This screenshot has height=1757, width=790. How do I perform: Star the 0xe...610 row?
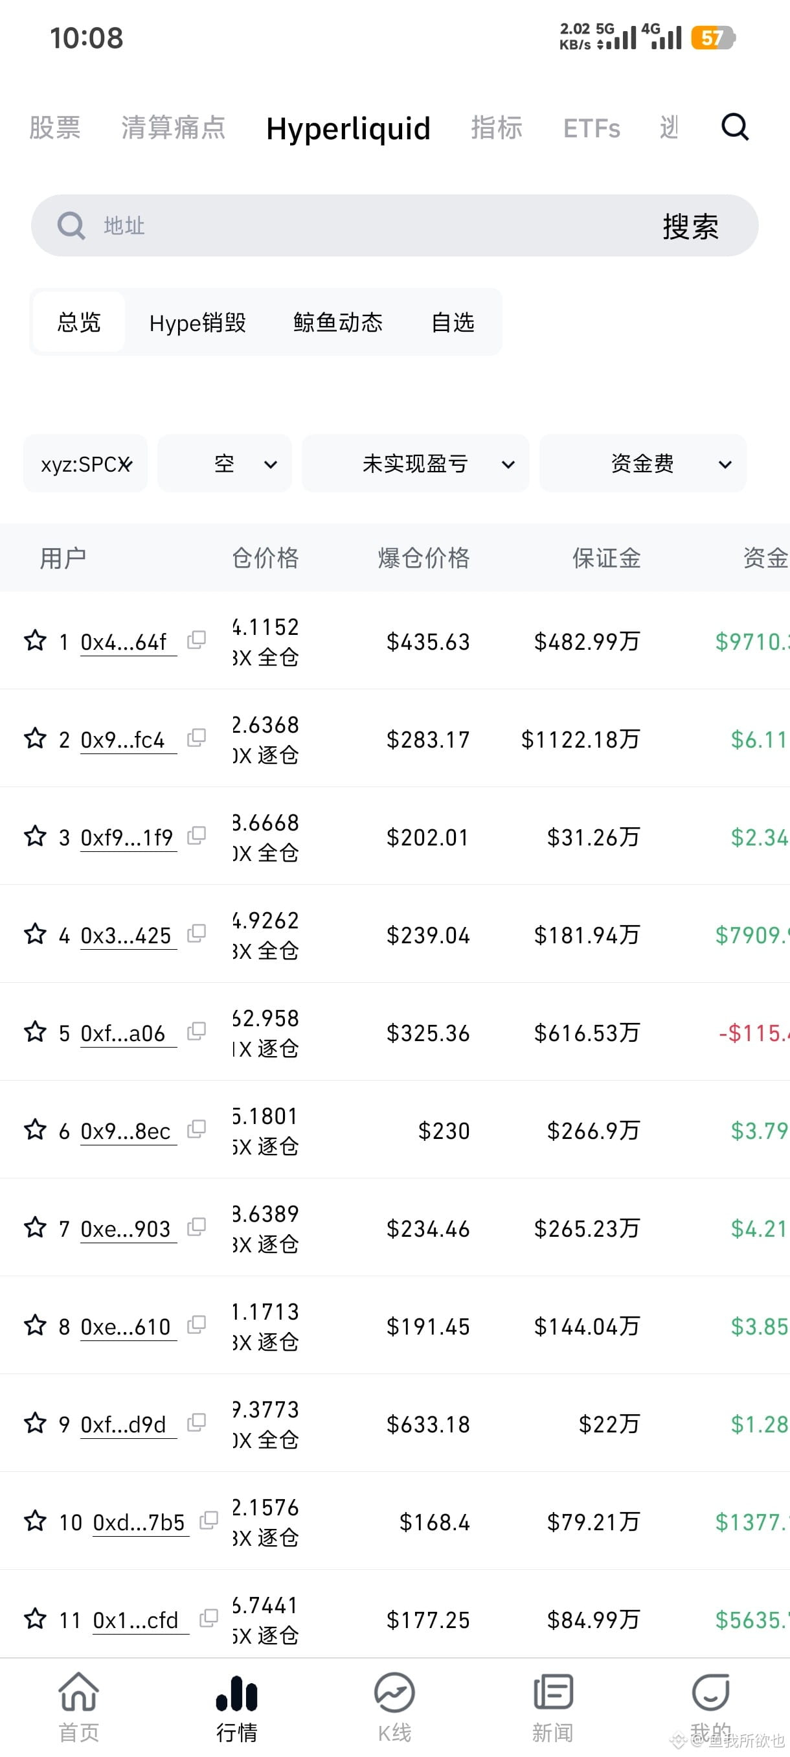[x=36, y=1326]
